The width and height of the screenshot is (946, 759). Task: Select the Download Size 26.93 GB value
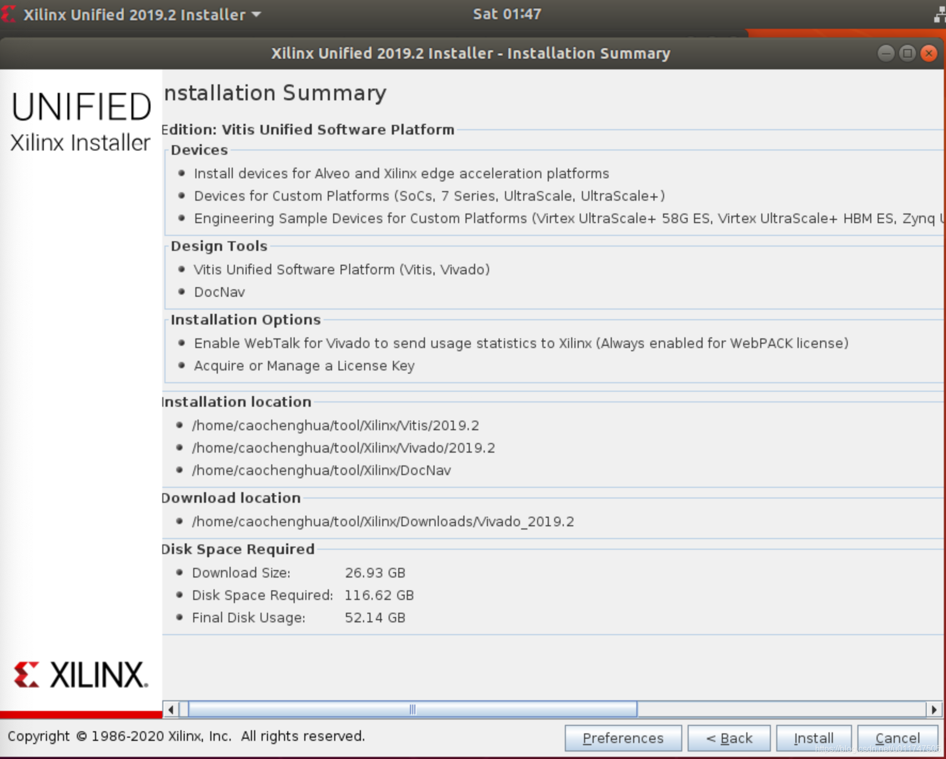[375, 573]
